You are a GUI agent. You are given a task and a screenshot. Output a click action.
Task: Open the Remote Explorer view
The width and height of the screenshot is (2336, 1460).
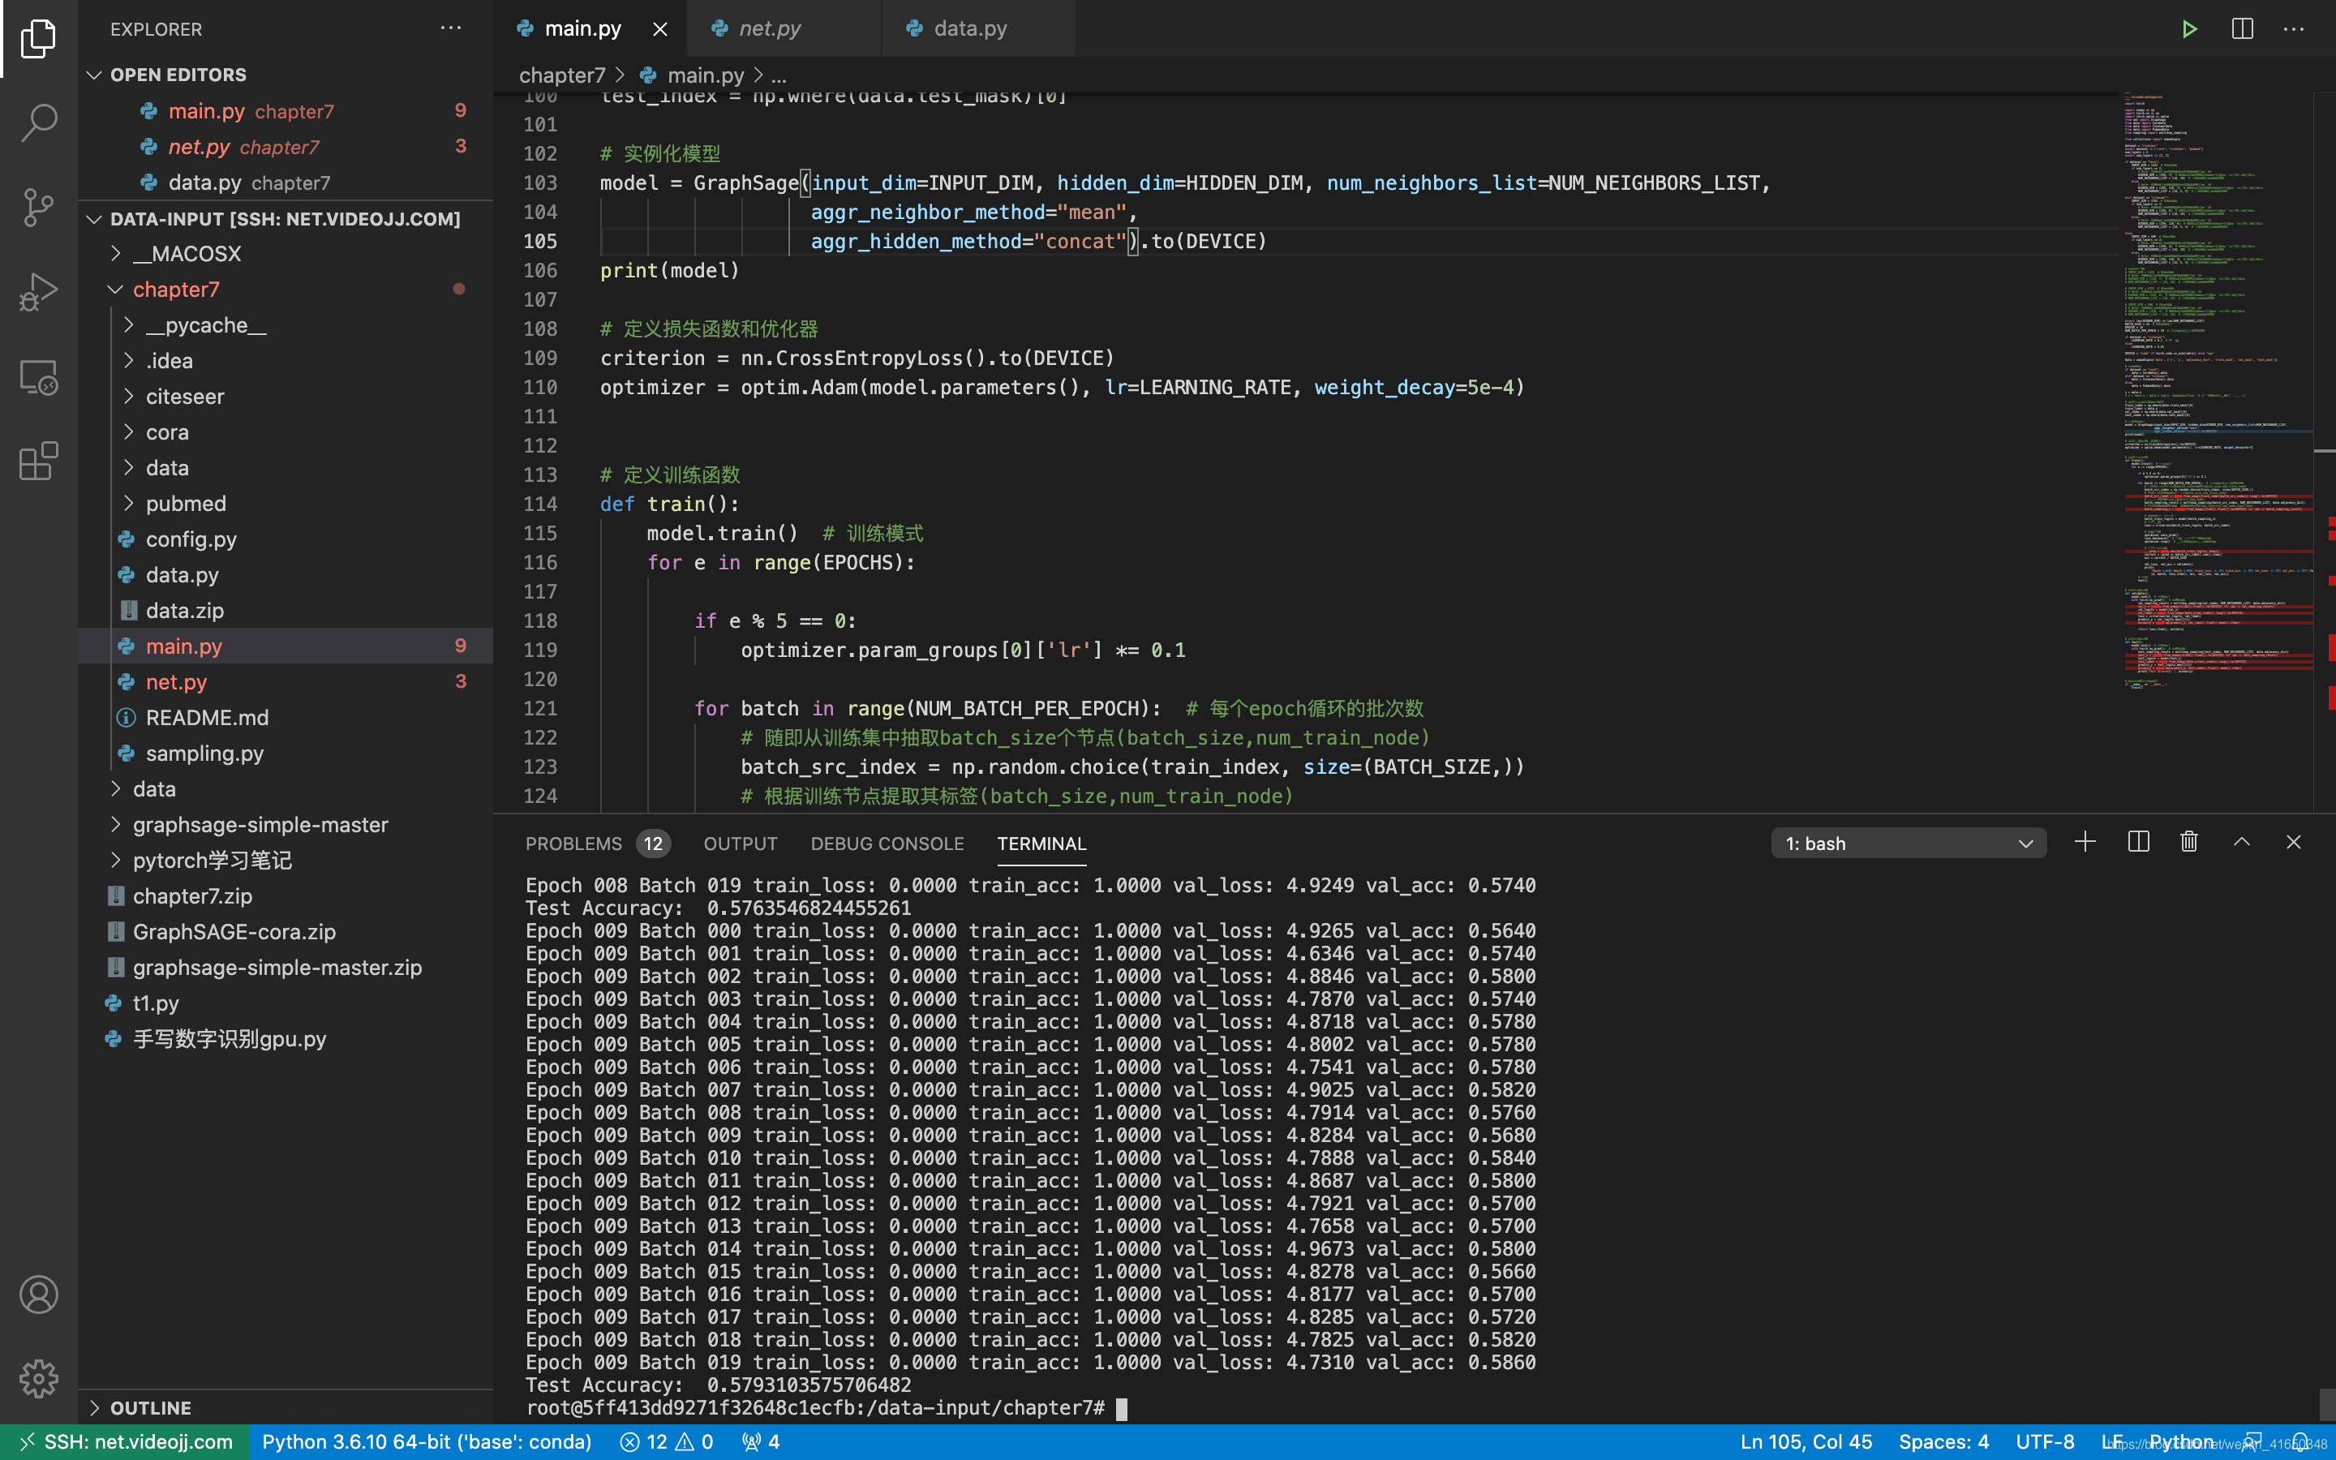(x=39, y=377)
